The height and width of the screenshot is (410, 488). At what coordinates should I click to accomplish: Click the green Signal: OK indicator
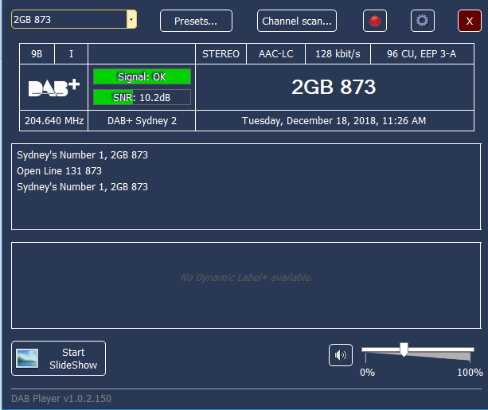click(142, 76)
